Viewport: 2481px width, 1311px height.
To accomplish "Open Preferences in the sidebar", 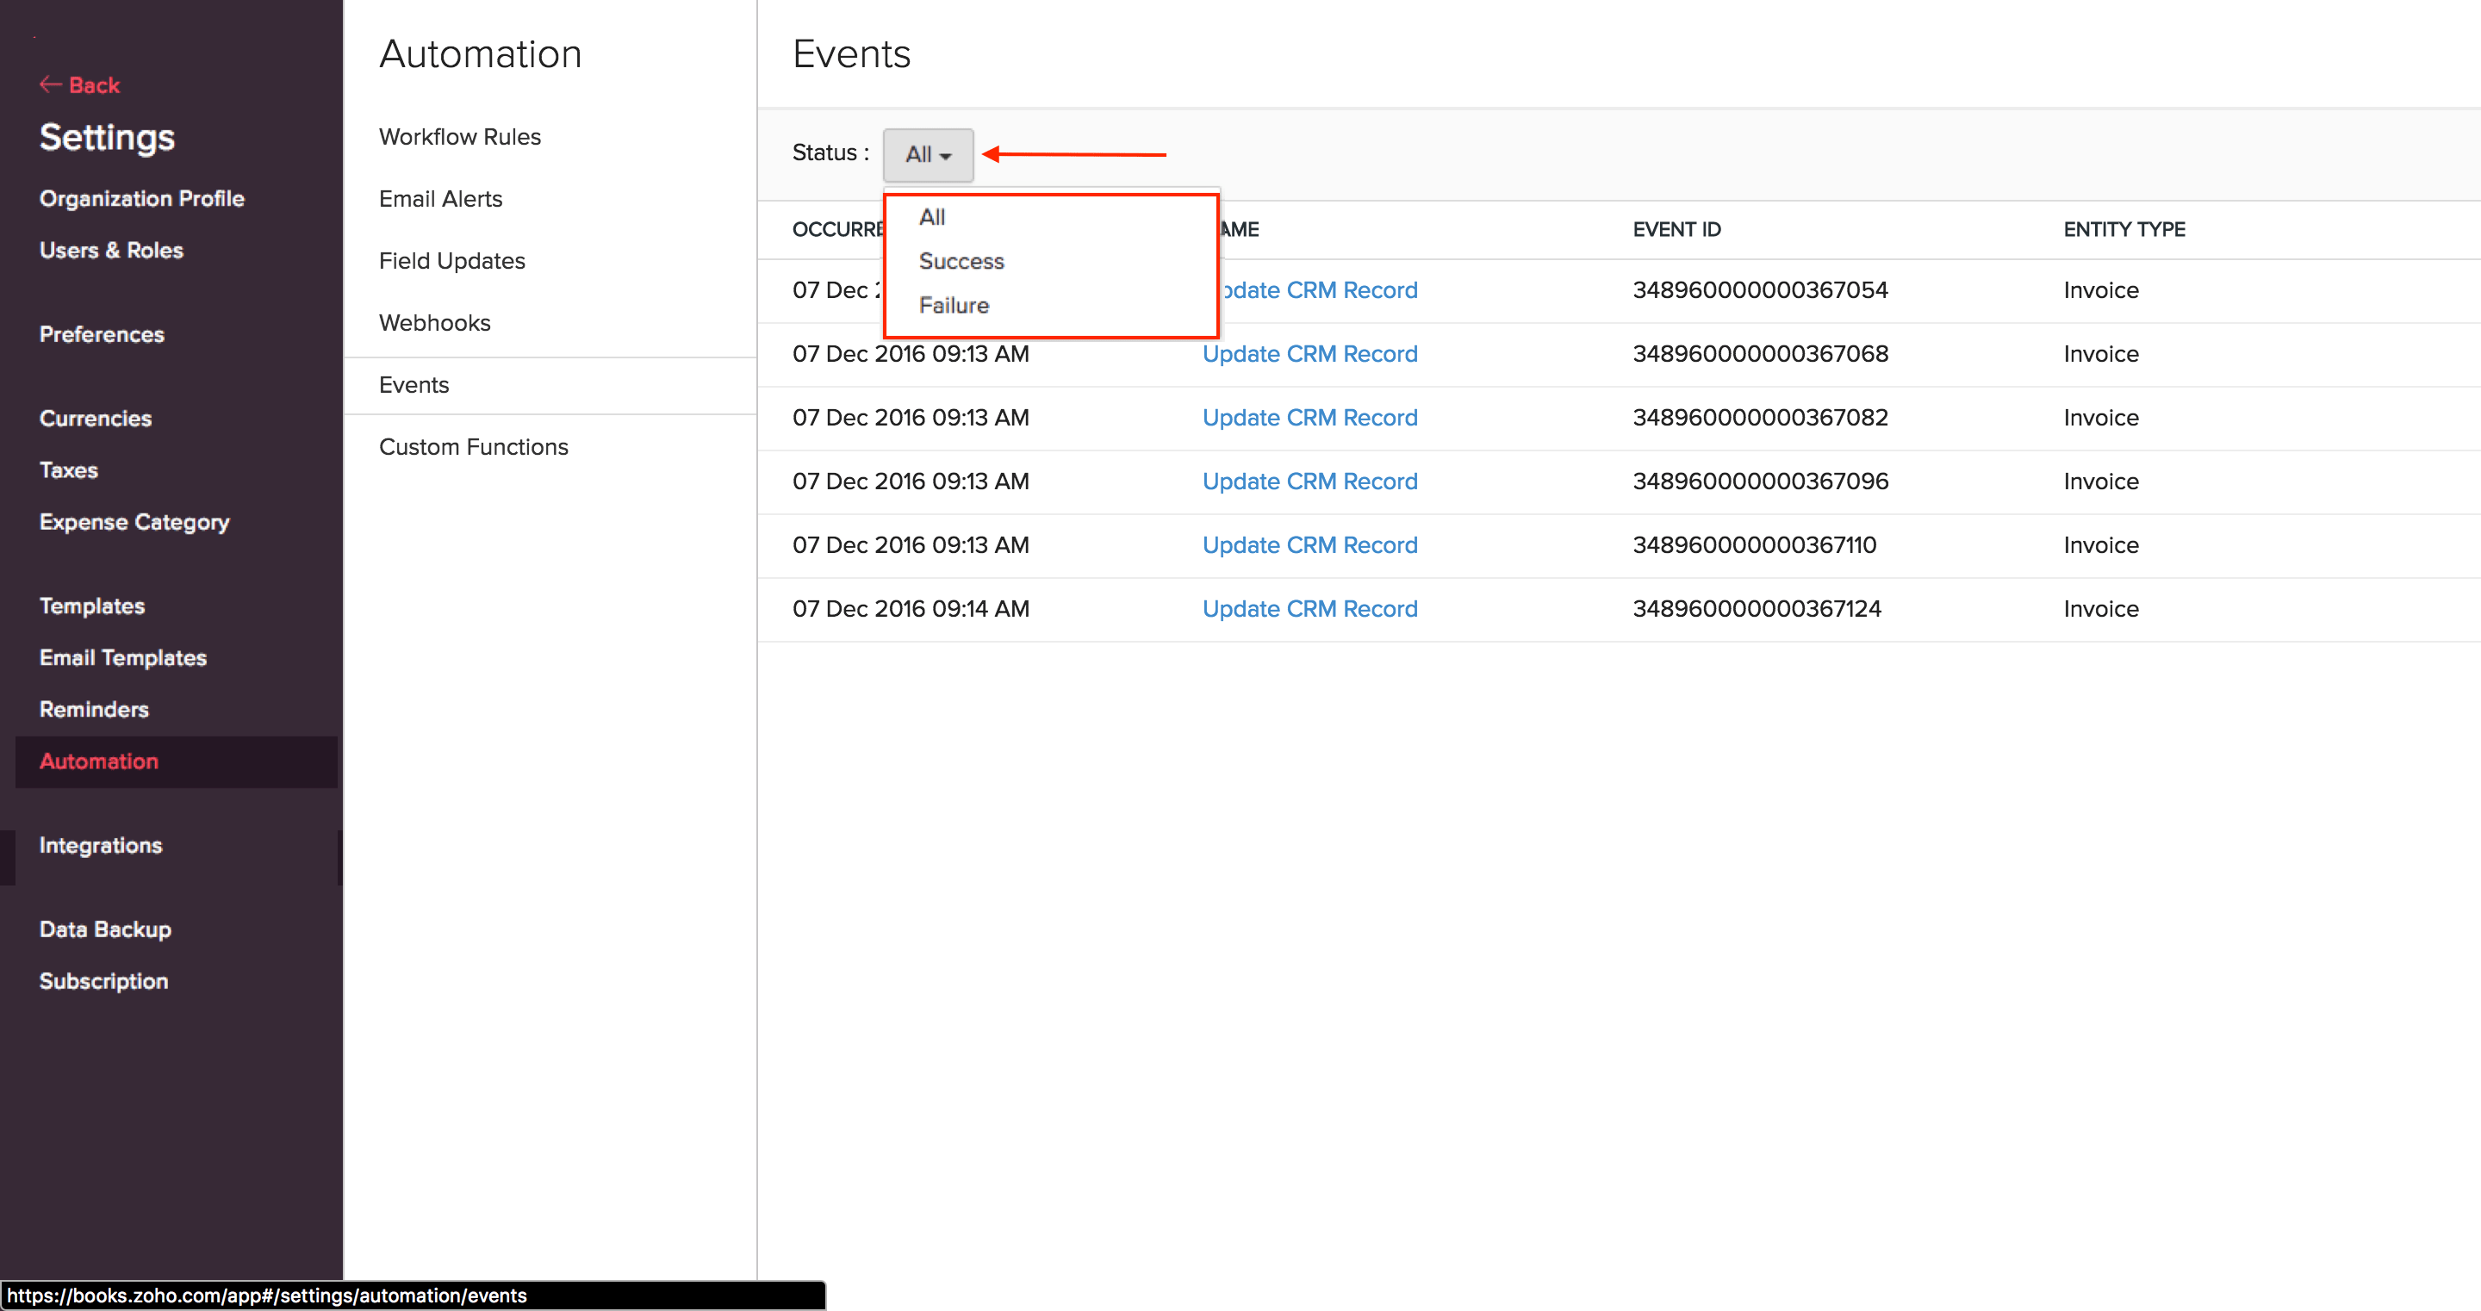I will pyautogui.click(x=101, y=334).
